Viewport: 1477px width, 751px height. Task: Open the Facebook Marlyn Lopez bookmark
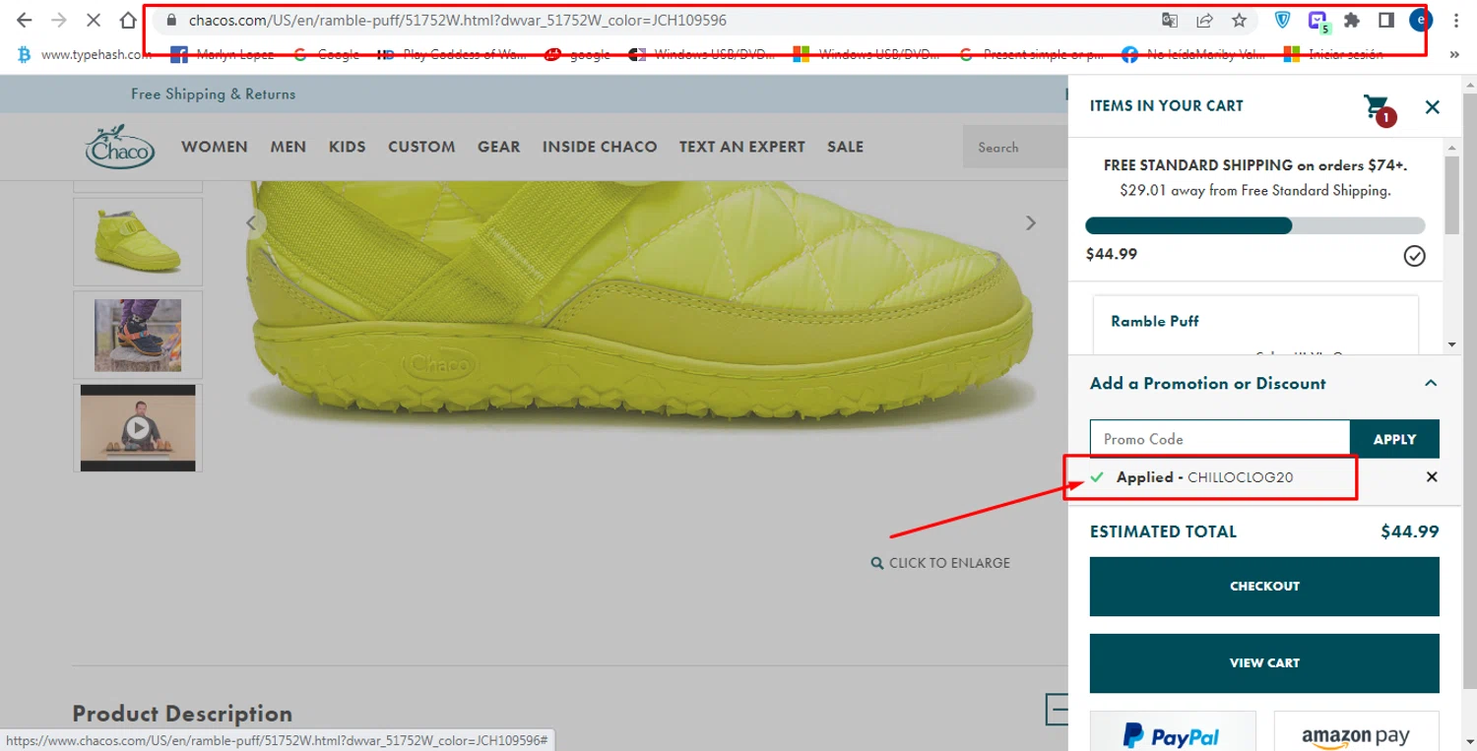(x=223, y=55)
